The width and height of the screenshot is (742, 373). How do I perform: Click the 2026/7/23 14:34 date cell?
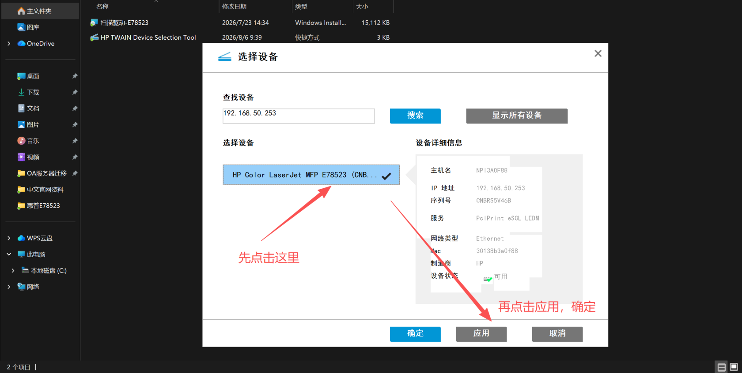pos(246,22)
